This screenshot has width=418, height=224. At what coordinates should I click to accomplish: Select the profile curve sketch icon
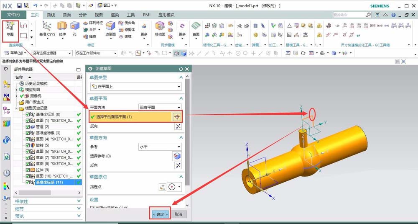pyautogui.click(x=24, y=26)
